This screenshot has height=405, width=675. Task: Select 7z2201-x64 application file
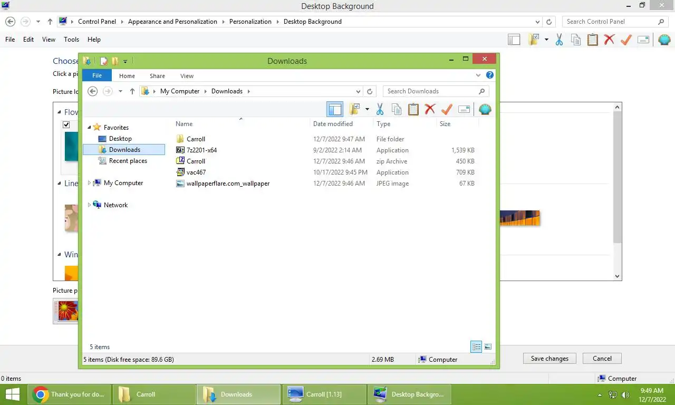[x=201, y=150]
